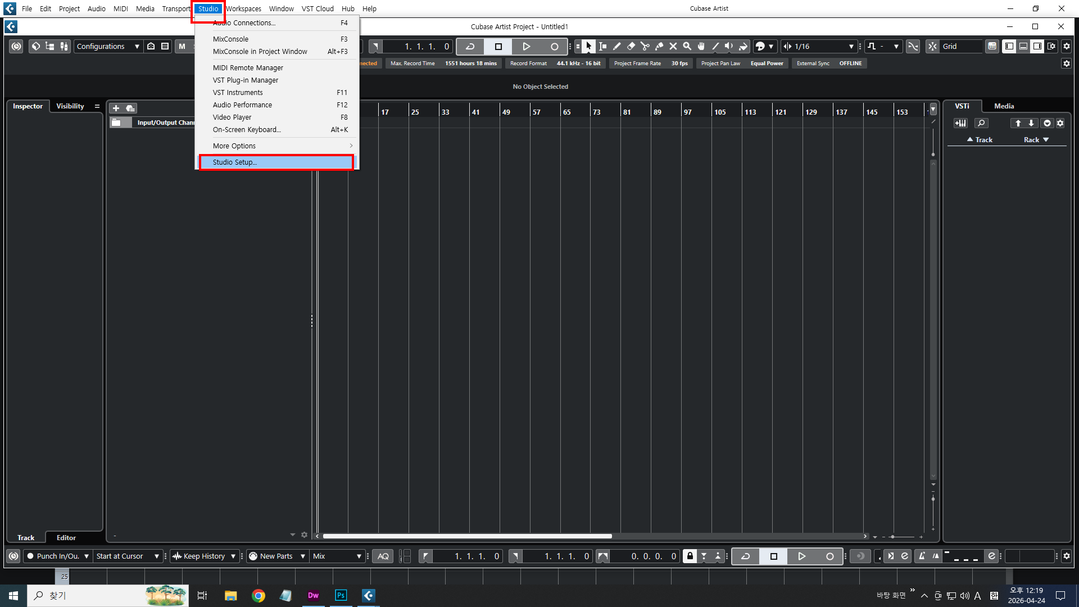Select the Range Selection tool

click(602, 46)
